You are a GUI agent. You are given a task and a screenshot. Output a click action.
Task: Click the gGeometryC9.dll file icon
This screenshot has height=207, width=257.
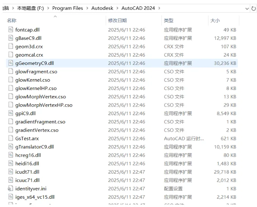(11, 63)
